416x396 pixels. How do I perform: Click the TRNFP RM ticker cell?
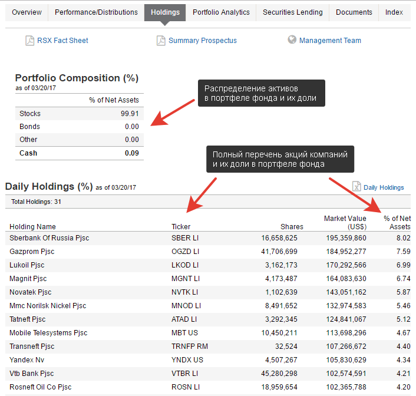click(x=190, y=346)
